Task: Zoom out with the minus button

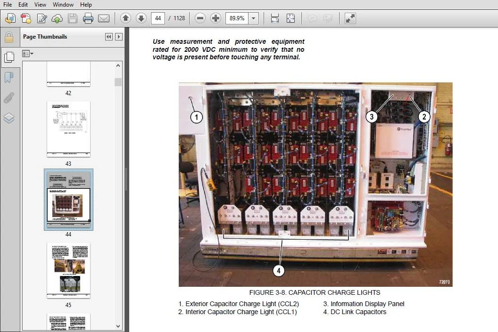Action: point(200,18)
